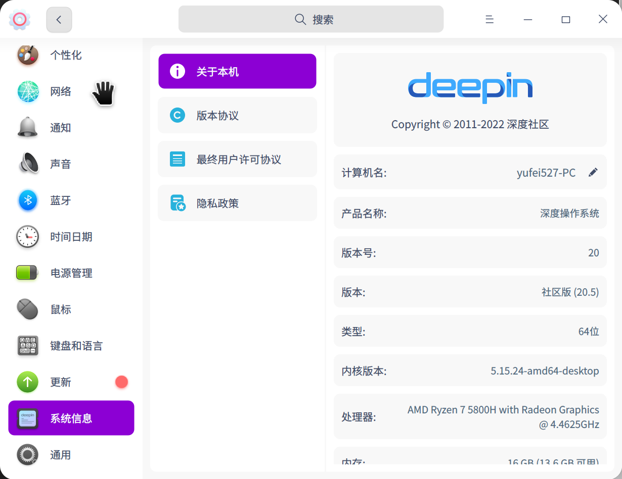The height and width of the screenshot is (479, 622).
Task: Click the document icon beside 最终用户许可协议
Action: pyautogui.click(x=177, y=159)
